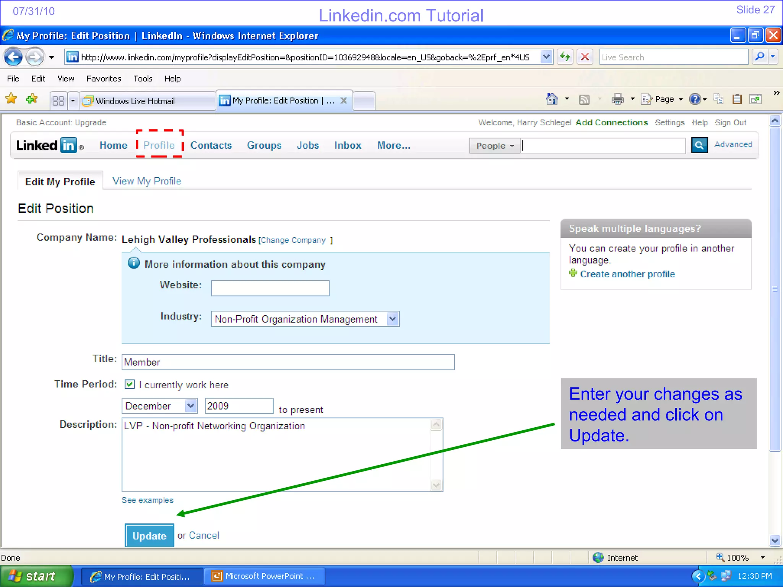Viewport: 783px width, 587px height.
Task: Click the Internet zone globe icon
Action: click(598, 558)
